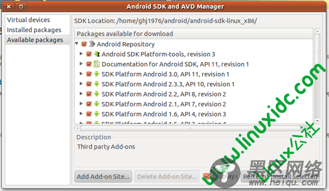This screenshot has width=329, height=191.
Task: Select SDK Platform Android 2.3.3, API 10 text
Action: (168, 84)
